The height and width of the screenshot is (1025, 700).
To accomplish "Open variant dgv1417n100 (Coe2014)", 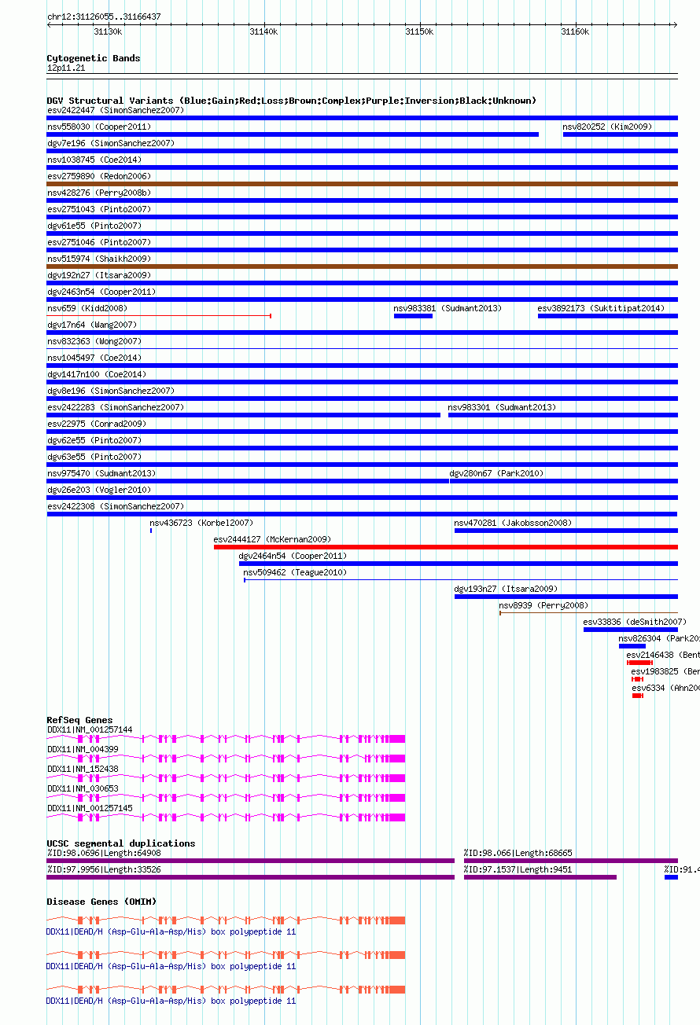I will (97, 374).
